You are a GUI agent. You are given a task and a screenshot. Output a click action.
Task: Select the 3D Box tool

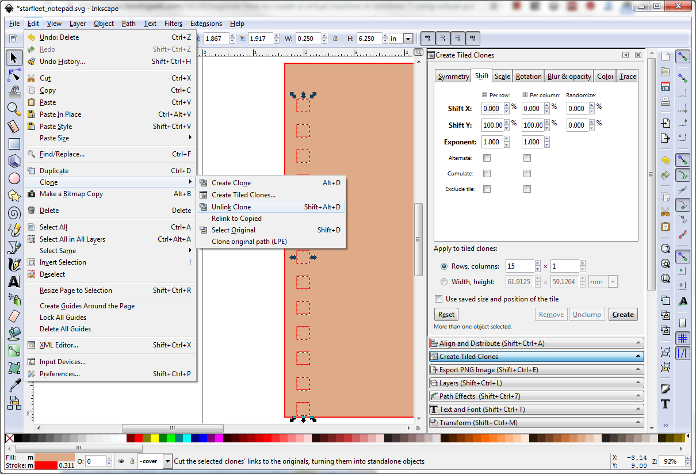(x=14, y=161)
